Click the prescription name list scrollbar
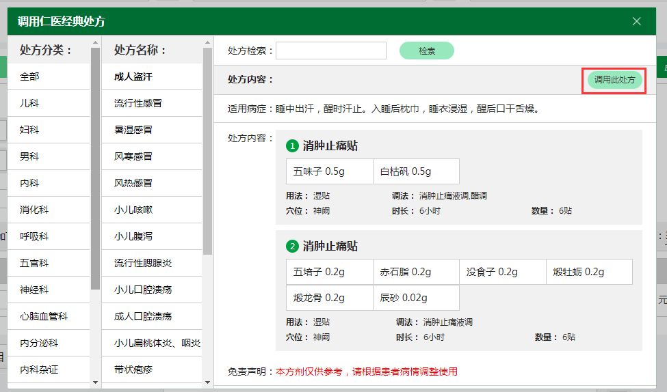Viewport: 667px width, 392px height. (207, 150)
